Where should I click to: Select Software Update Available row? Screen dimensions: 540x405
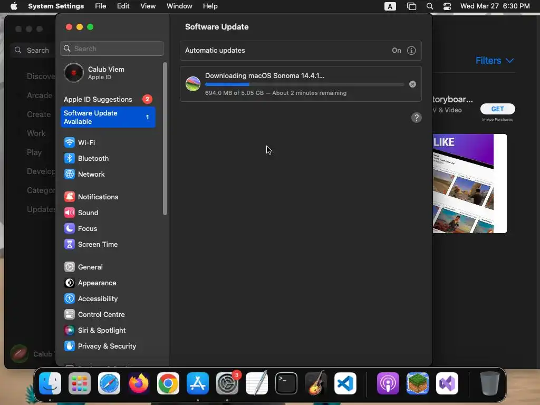coord(108,118)
